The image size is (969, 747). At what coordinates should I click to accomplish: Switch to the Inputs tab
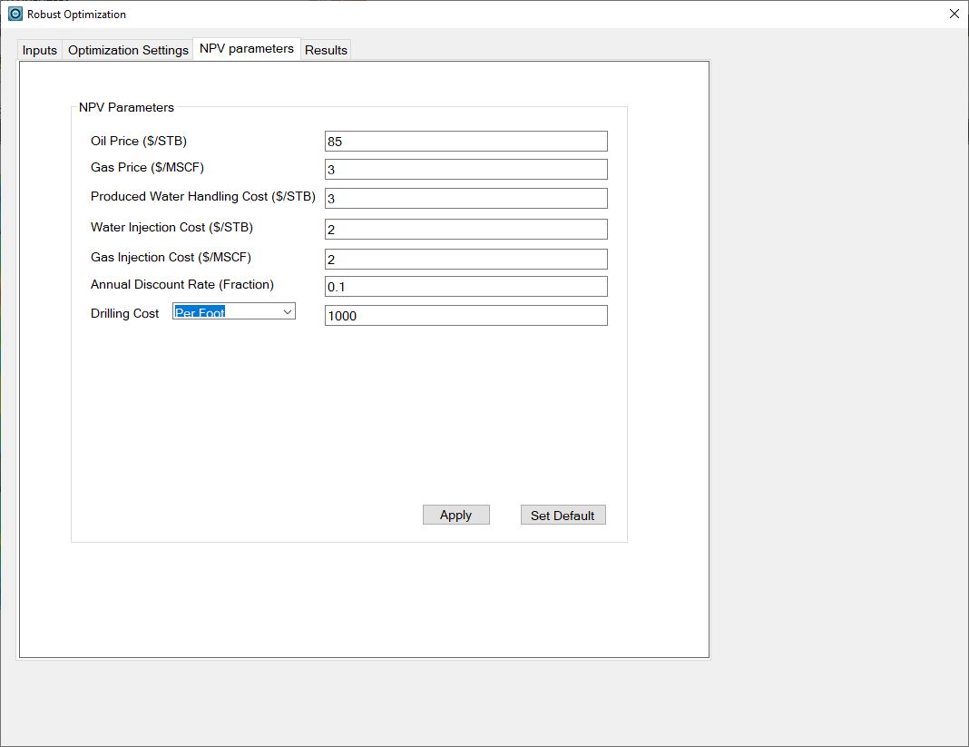40,50
